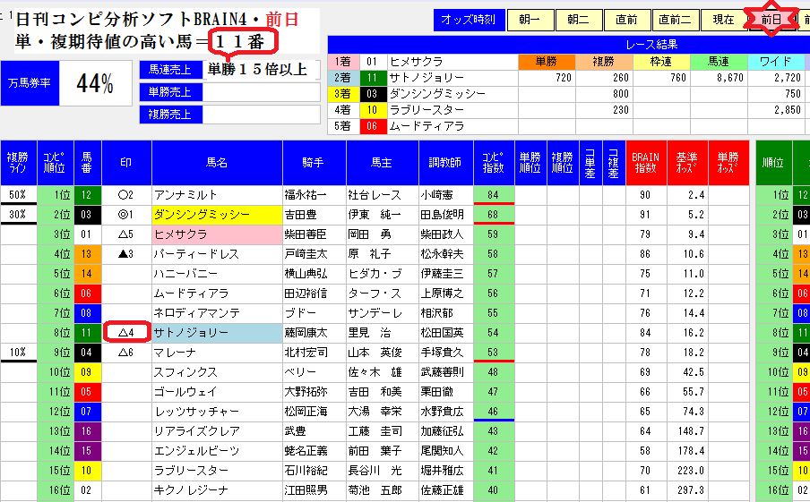810x502 pixels.
Task: Click the 馬番 column header
Action: coord(87,163)
